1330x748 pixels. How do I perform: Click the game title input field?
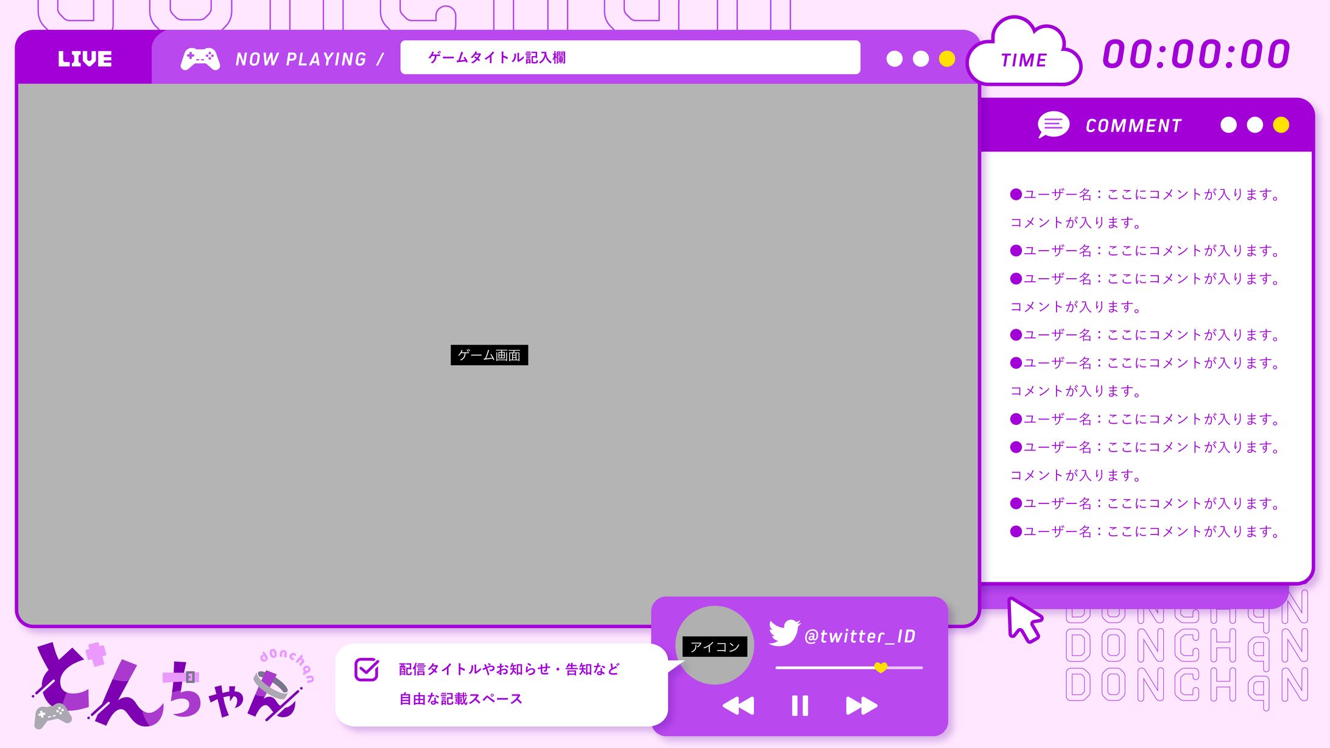coord(630,58)
